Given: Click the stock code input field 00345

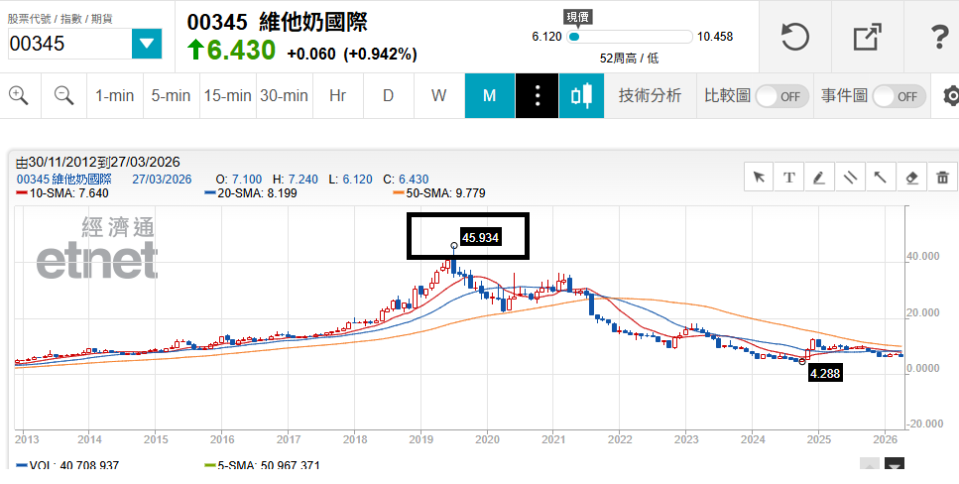Looking at the screenshot, I should (69, 44).
